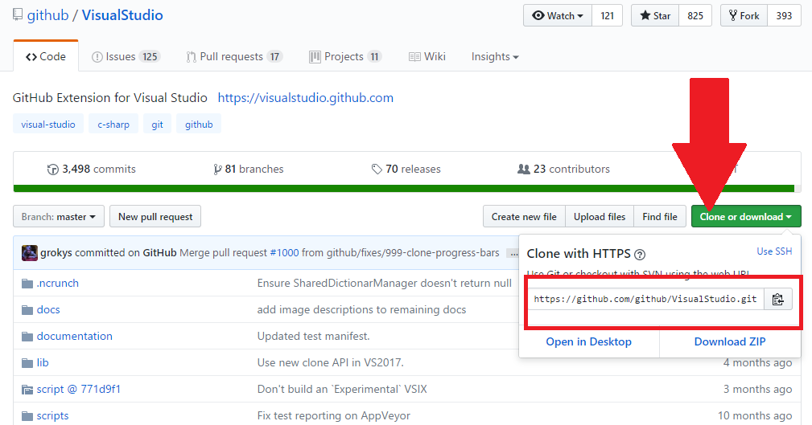
Task: Select the visual-studio topic tag
Action: point(48,124)
